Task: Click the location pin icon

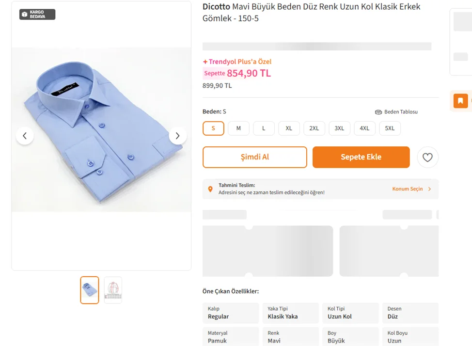Action: 210,189
